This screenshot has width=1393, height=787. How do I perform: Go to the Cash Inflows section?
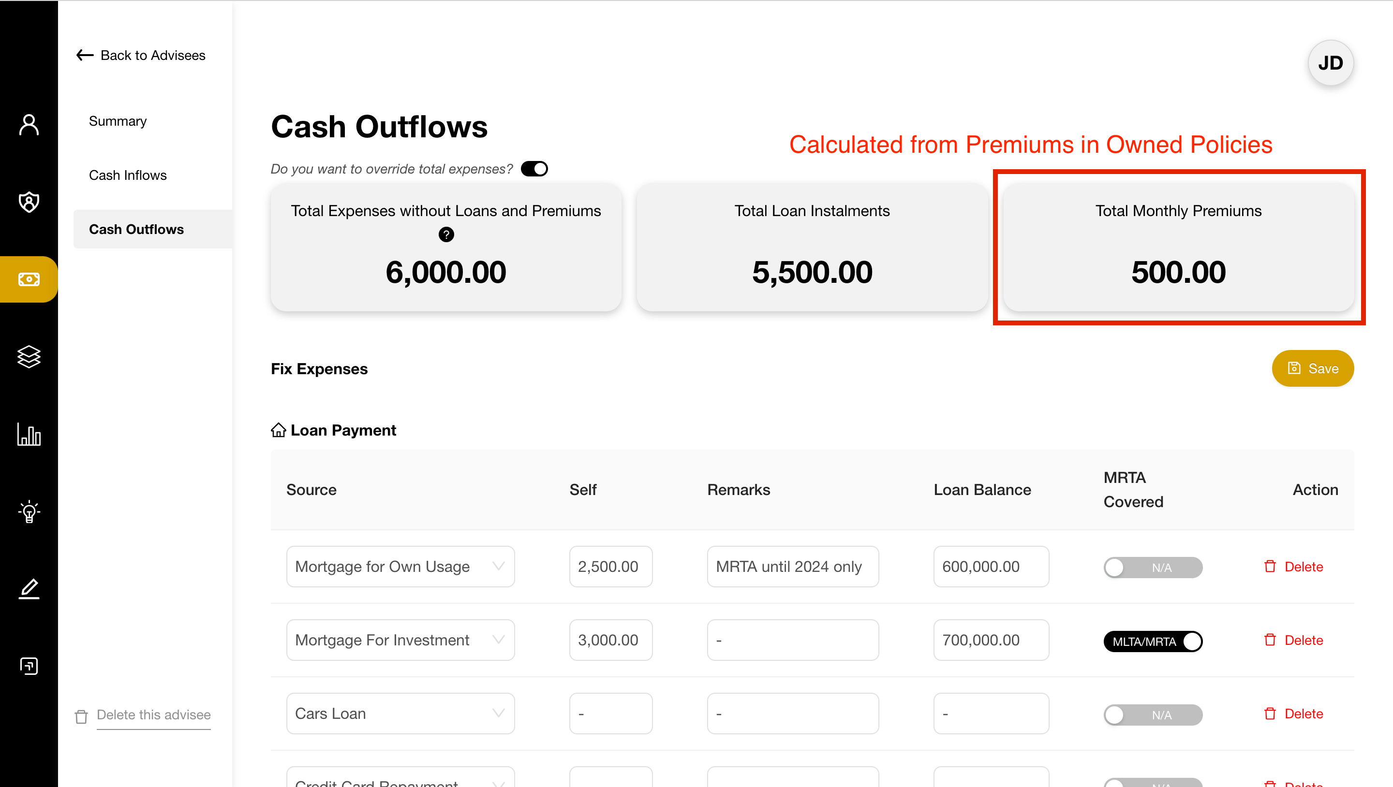[x=128, y=175]
